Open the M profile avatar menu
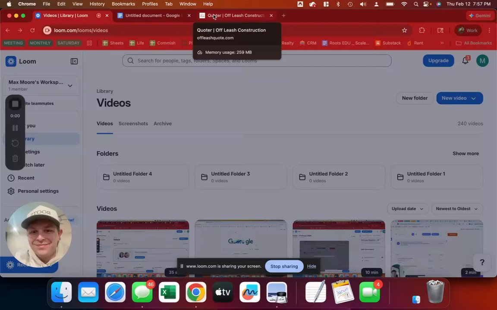This screenshot has width=497, height=310. [x=482, y=60]
